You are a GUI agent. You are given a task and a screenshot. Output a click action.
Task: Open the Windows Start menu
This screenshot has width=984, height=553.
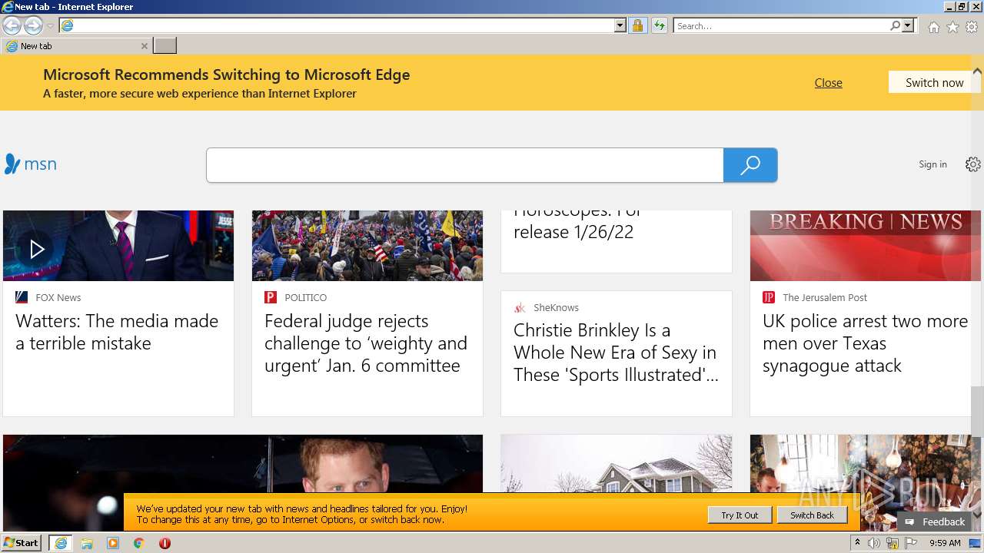point(22,543)
